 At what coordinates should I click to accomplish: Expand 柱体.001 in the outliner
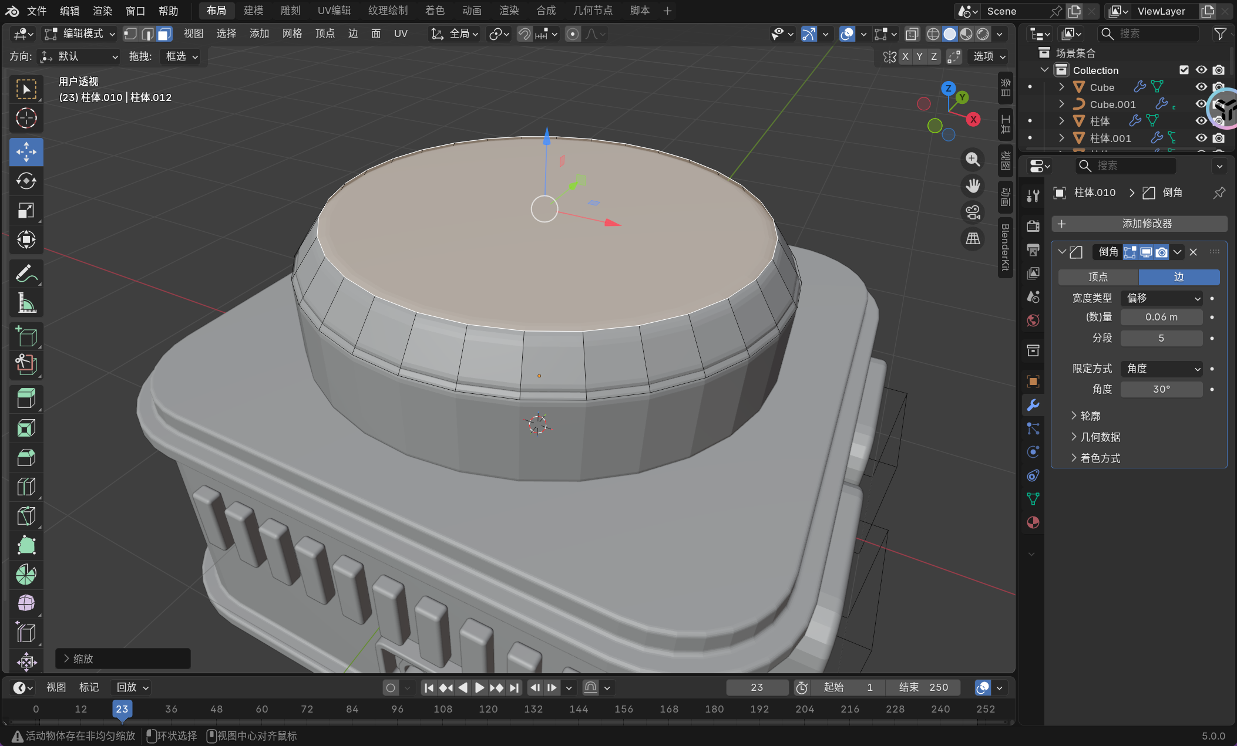pyautogui.click(x=1061, y=138)
